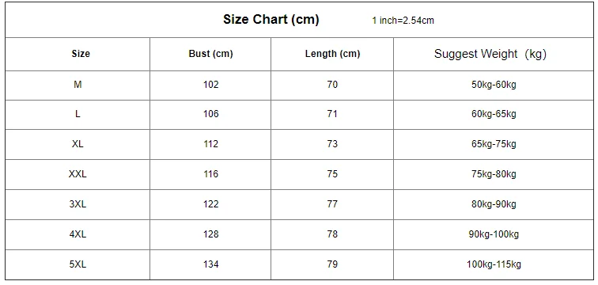Viewport: 598px width, 285px height.
Task: Click the 65kg-75kg weight cell
Action: pos(494,144)
